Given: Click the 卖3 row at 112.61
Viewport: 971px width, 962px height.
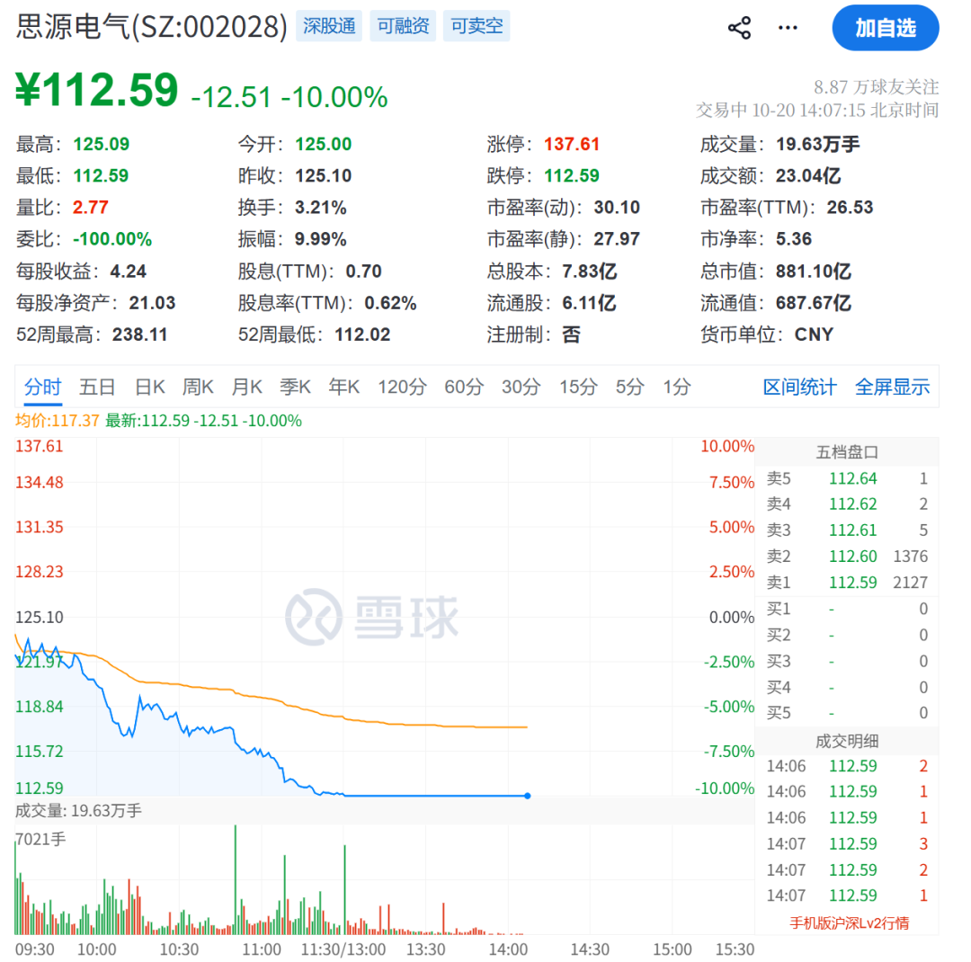Looking at the screenshot, I should [x=847, y=530].
